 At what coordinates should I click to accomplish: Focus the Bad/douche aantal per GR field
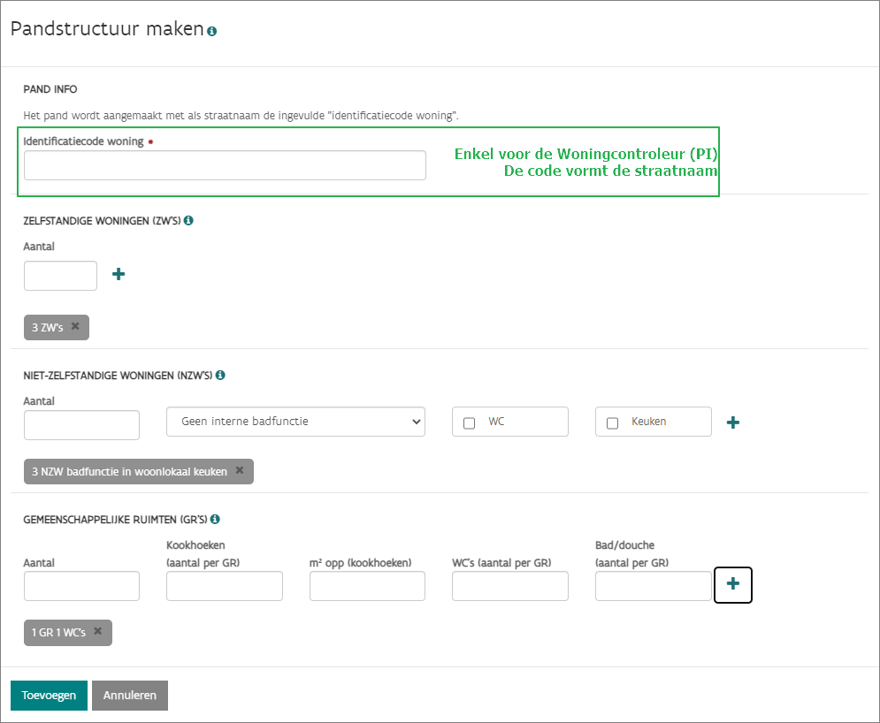coord(654,586)
